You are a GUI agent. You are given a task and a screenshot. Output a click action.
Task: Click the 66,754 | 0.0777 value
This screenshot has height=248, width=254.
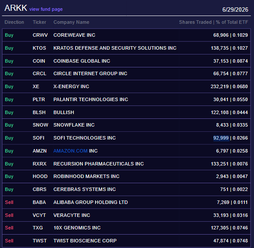point(231,73)
